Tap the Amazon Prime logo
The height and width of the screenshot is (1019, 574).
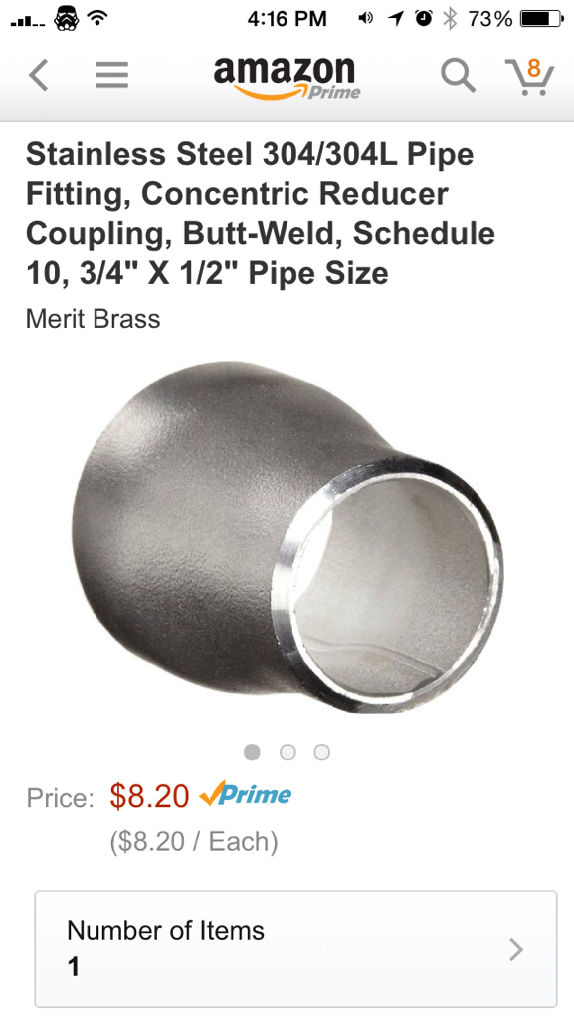point(287,77)
